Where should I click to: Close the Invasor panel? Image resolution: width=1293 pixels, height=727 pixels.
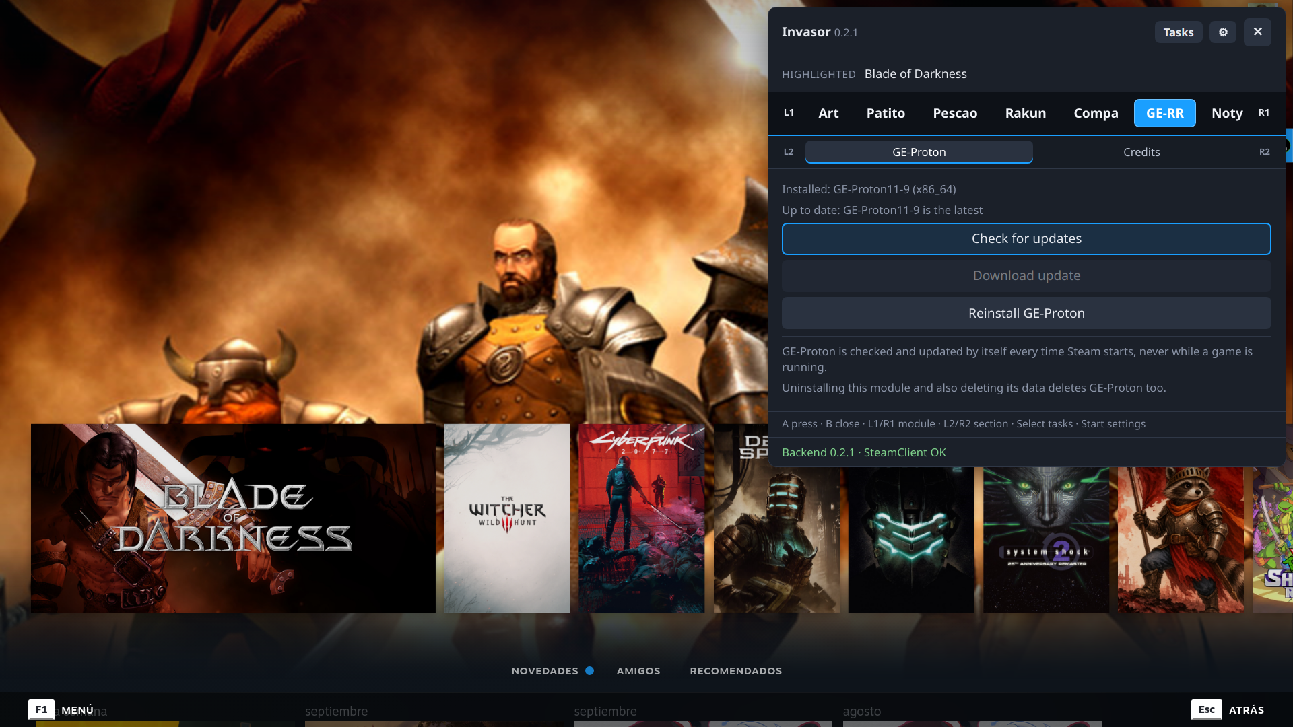point(1257,32)
